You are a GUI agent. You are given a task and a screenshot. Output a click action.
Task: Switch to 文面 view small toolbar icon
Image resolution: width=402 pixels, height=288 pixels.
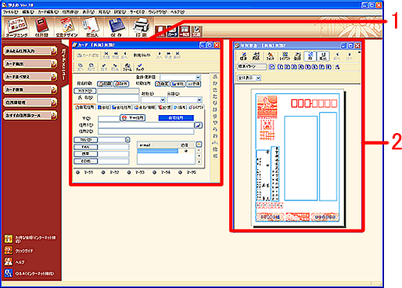pos(197,31)
